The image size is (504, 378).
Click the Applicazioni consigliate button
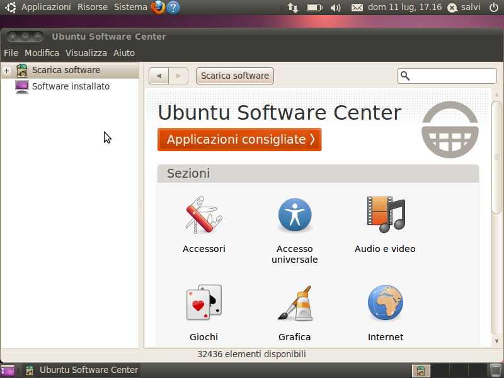tap(239, 139)
